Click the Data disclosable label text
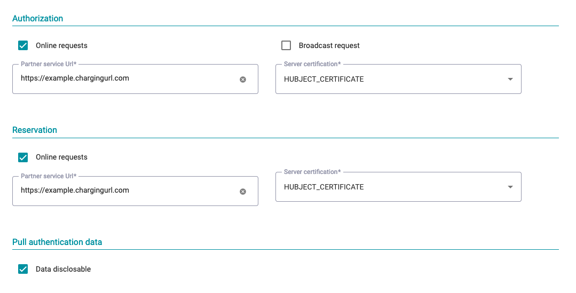The image size is (576, 293). point(63,269)
